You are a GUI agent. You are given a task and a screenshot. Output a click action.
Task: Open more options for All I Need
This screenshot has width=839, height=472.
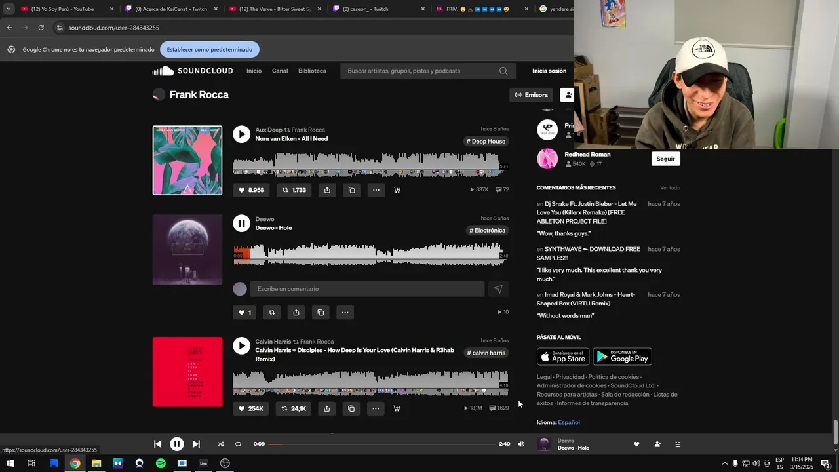point(376,190)
